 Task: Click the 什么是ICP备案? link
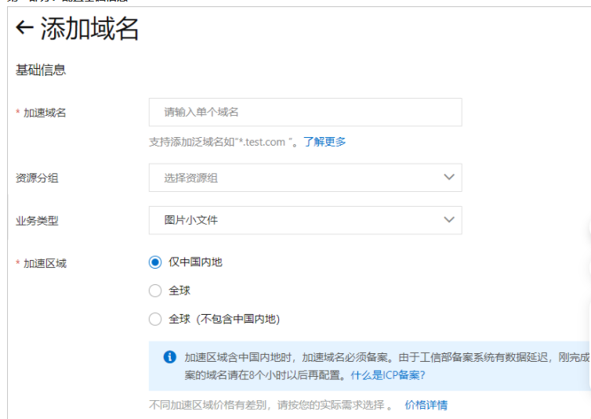(x=388, y=375)
